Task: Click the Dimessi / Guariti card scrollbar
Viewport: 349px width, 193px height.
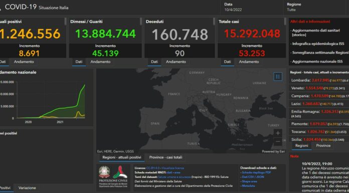Action: tap(141, 22)
